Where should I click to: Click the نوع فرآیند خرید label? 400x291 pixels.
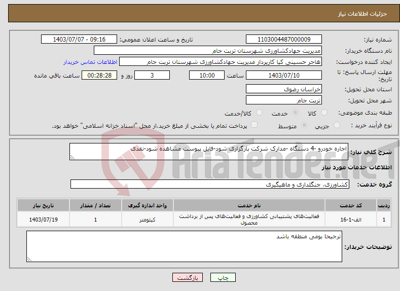pos(372,125)
